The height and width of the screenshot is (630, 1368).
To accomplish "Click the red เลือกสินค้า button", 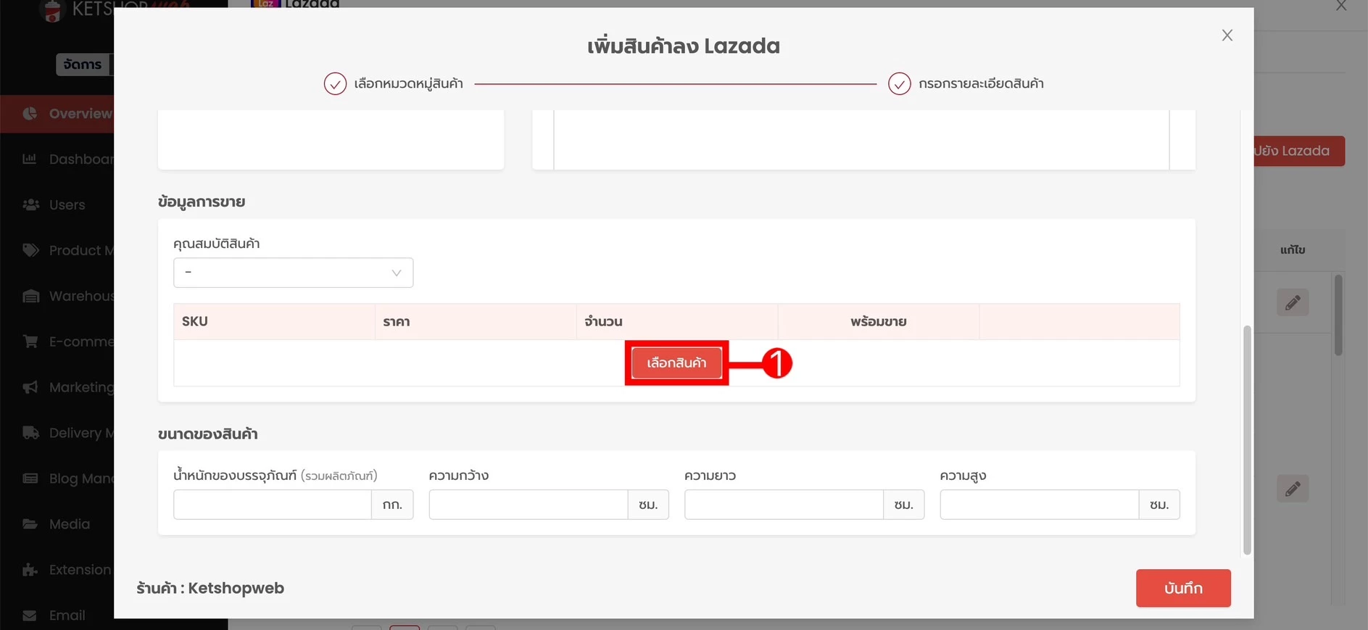I will [x=676, y=362].
